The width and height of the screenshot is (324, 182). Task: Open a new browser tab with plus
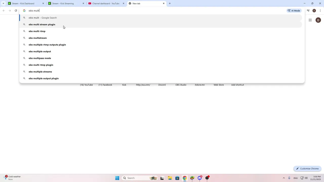tap(170, 4)
